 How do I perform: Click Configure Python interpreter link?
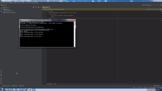pyautogui.click(x=153, y=9)
